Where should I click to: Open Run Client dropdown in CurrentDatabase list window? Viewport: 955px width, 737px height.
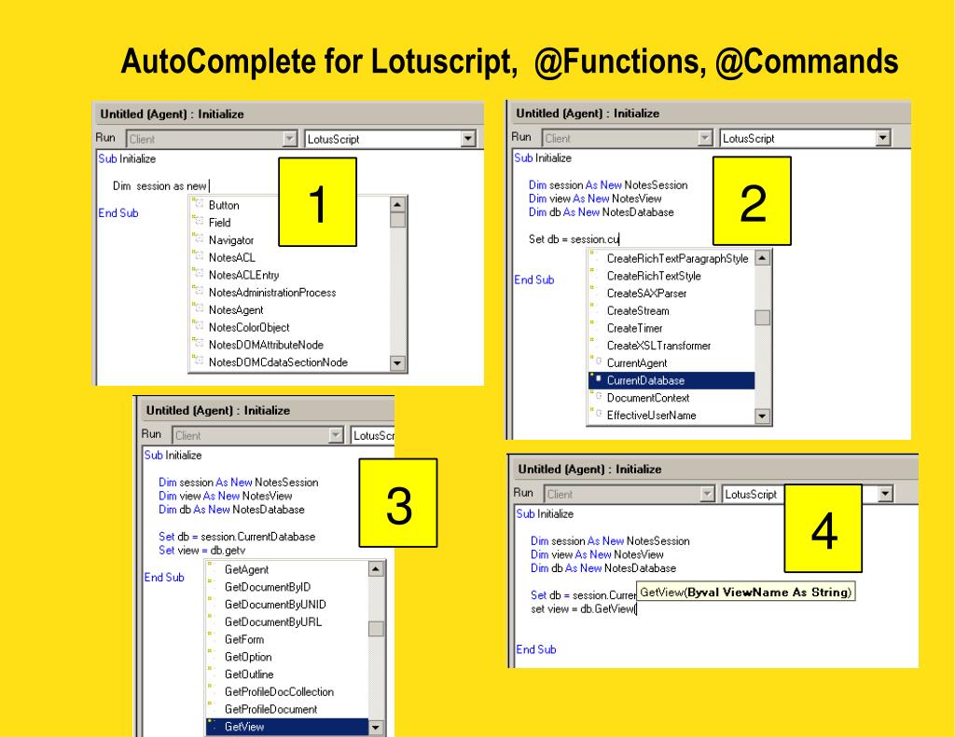pos(705,138)
